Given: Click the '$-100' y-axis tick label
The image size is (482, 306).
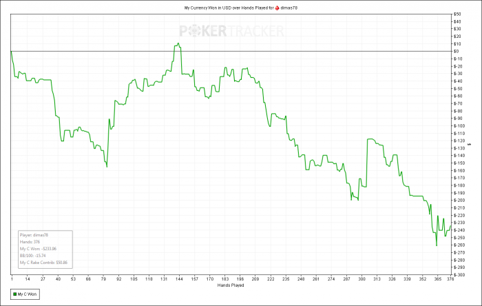Looking at the screenshot, I should click(459, 126).
